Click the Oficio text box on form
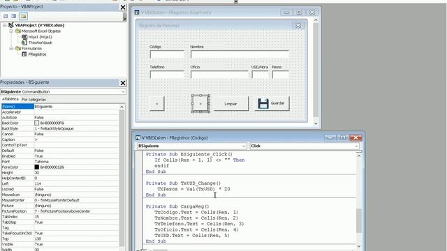Image resolution: width=447 pixels, height=251 pixels. click(x=219, y=75)
